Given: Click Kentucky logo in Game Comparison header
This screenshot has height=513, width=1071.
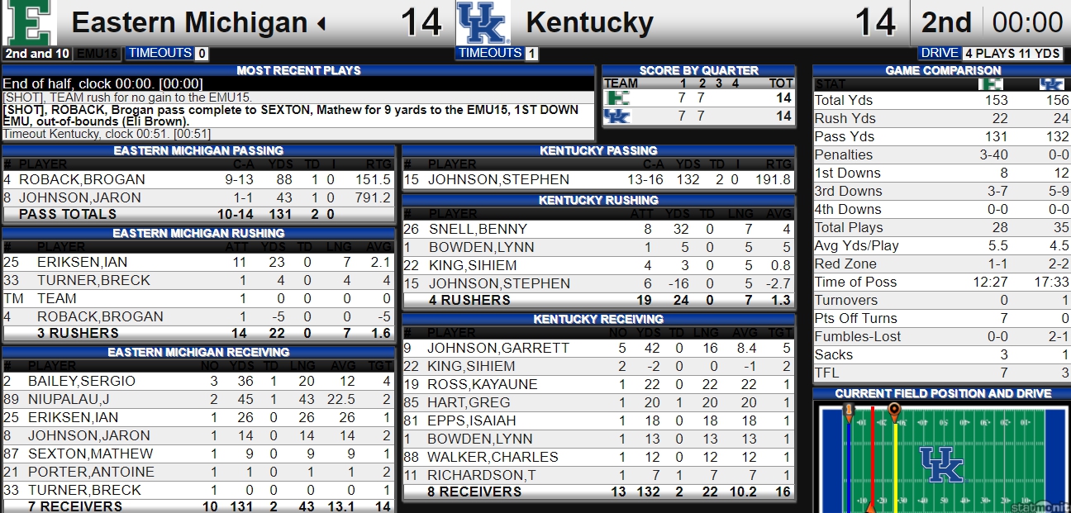Looking at the screenshot, I should [1051, 84].
